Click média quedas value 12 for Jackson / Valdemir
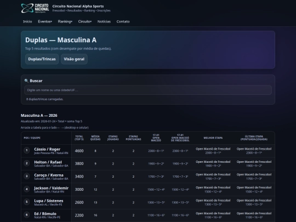Image resolution: width=296 pixels, height=222 pixels. (95, 190)
